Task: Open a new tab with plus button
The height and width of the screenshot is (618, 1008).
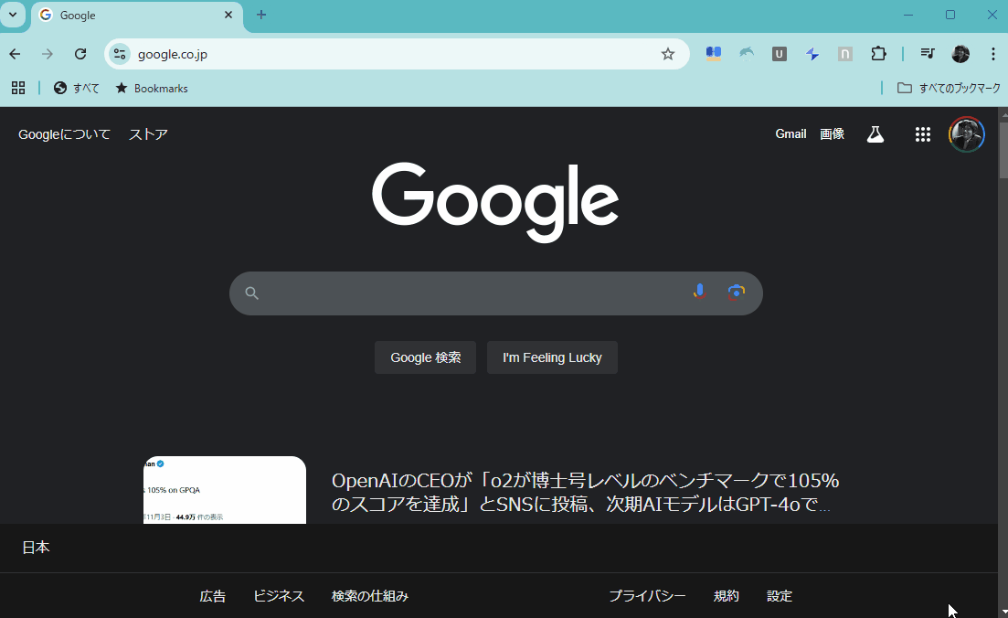Action: coord(261,15)
